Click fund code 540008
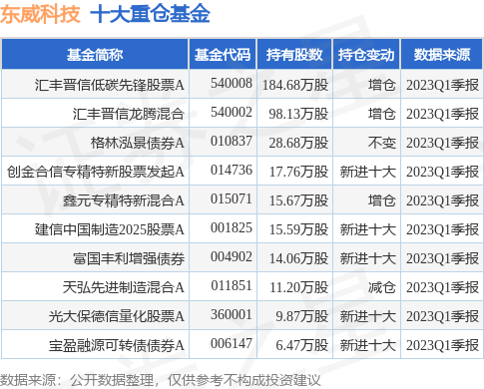This screenshot has height=389, width=484. (232, 83)
